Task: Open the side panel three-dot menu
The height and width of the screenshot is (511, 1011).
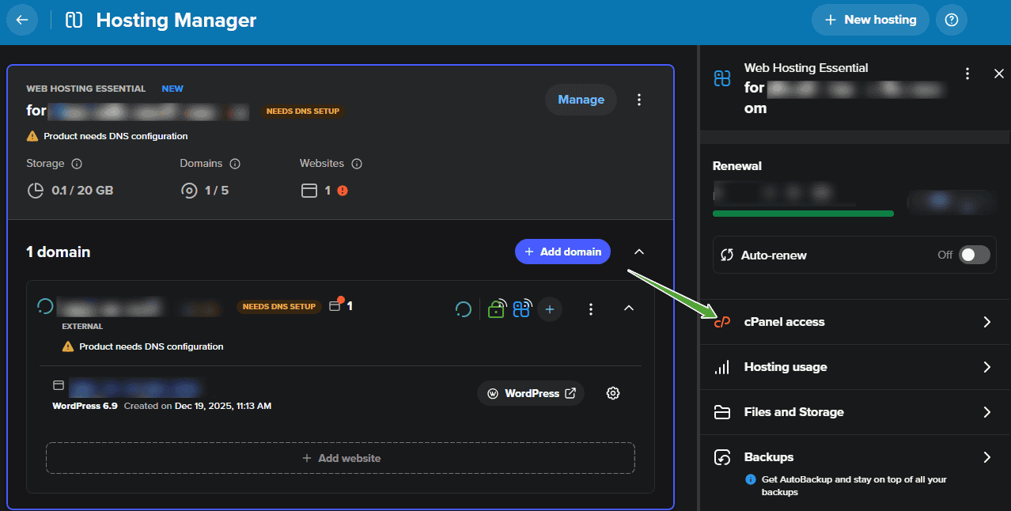Action: point(967,74)
